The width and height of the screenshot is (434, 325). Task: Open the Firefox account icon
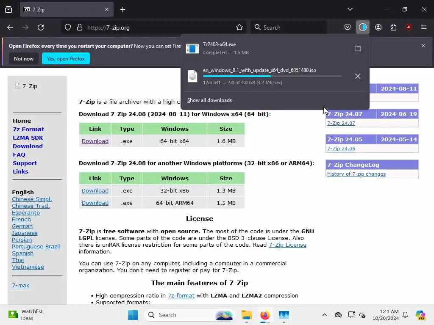pos(378,28)
